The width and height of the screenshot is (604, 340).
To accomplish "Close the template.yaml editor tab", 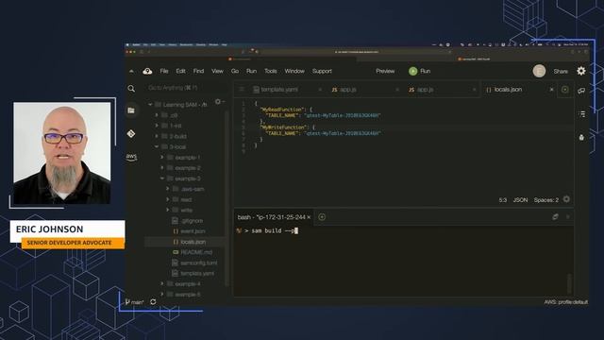I will tap(320, 90).
